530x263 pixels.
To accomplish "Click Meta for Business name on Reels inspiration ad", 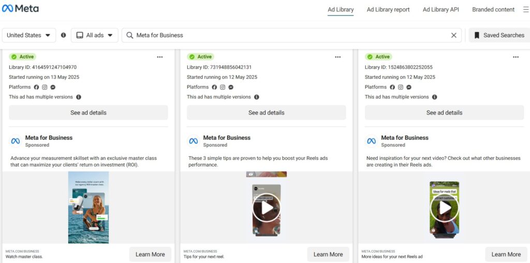I will click(405, 138).
